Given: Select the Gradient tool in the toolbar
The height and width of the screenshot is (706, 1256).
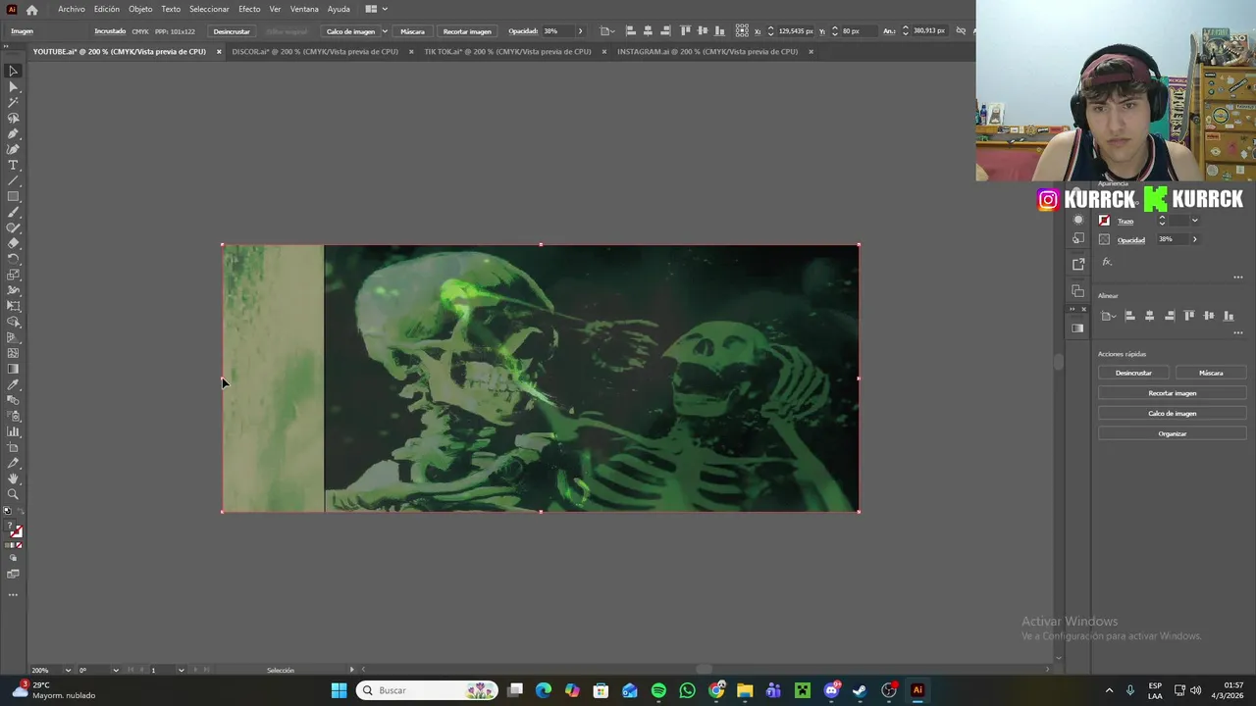Looking at the screenshot, I should (x=13, y=369).
